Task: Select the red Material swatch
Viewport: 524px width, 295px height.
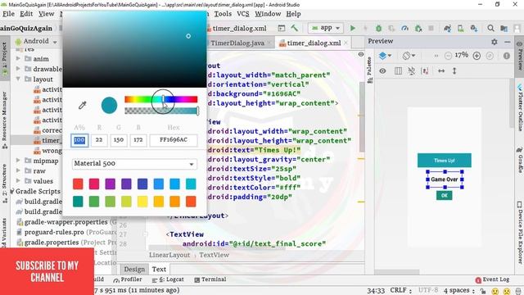Action: pos(78,184)
